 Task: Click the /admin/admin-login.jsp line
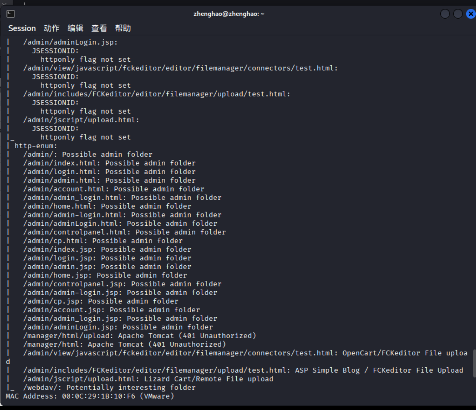120,293
